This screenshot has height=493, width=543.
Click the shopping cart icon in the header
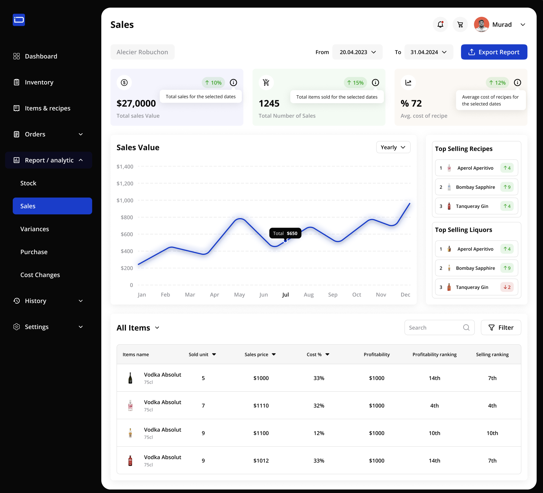coord(460,24)
